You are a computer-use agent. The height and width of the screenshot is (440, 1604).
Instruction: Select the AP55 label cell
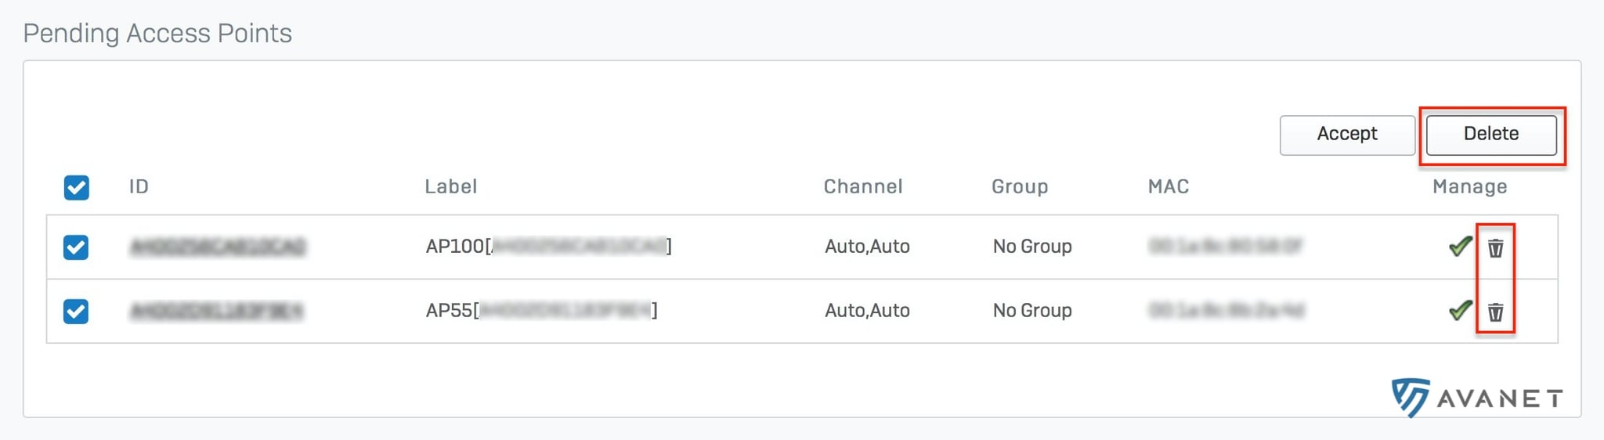tap(541, 311)
